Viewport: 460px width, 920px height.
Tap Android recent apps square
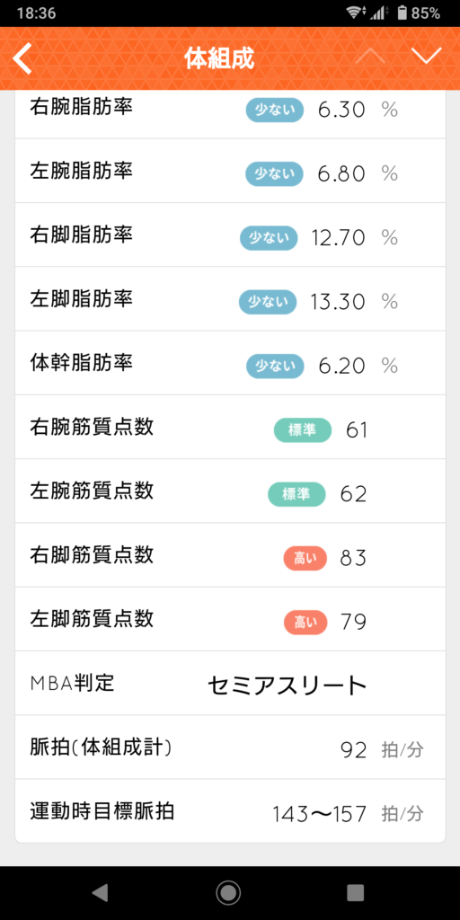(356, 892)
